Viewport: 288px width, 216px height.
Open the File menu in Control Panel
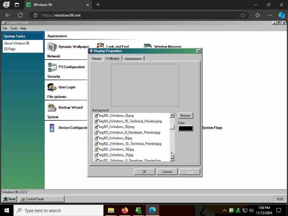[5, 28]
